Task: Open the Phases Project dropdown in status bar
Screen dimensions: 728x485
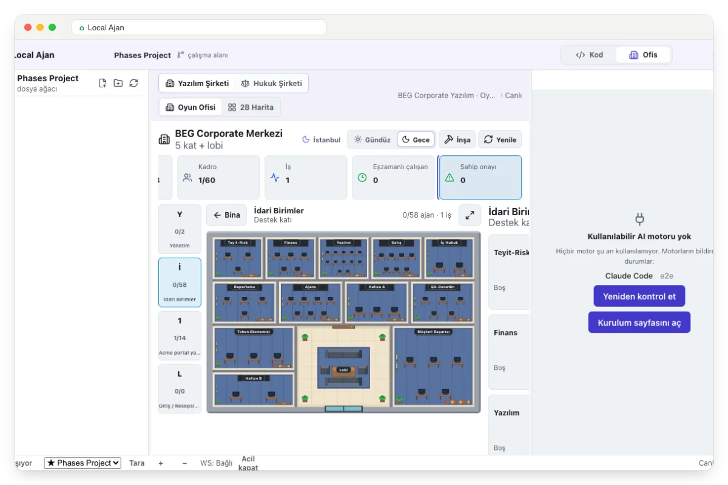Action: (x=83, y=463)
